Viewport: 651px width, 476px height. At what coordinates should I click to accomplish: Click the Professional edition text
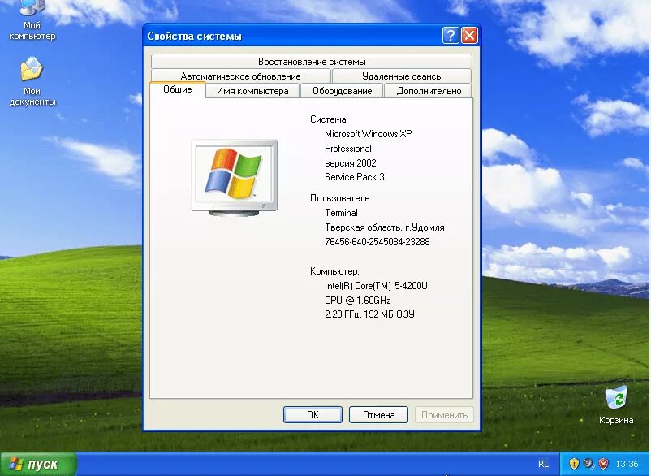point(348,149)
